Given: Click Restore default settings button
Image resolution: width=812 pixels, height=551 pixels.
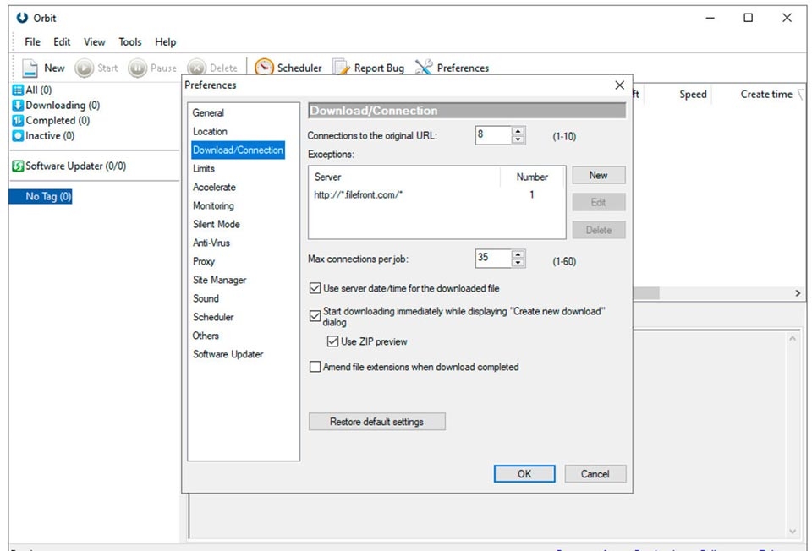Looking at the screenshot, I should (x=377, y=422).
